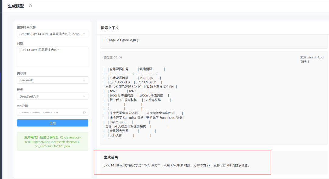Screen dimensions: 329x179
Task: Expand the 提供商 deepseek dropdown
Action: click(x=52, y=80)
